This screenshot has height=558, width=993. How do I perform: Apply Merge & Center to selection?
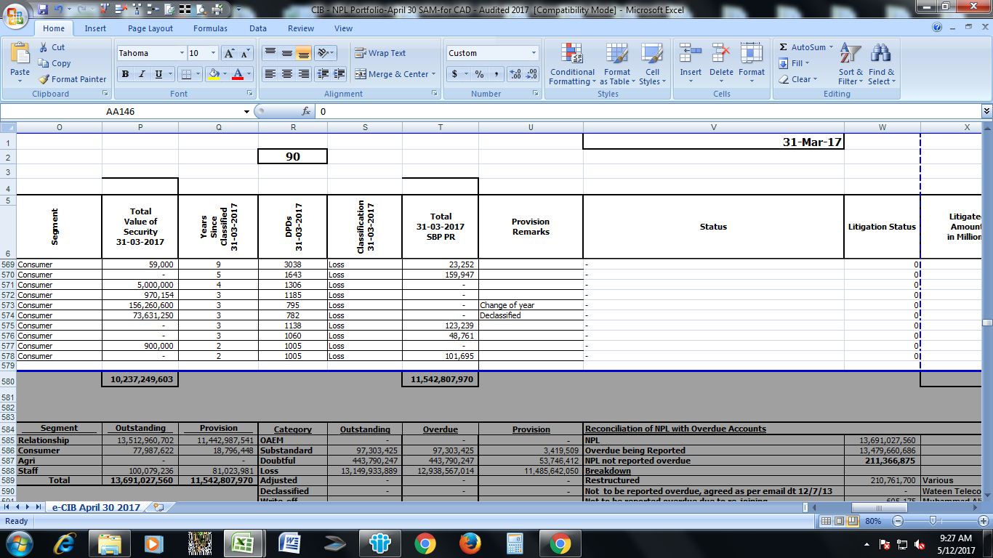pos(393,74)
